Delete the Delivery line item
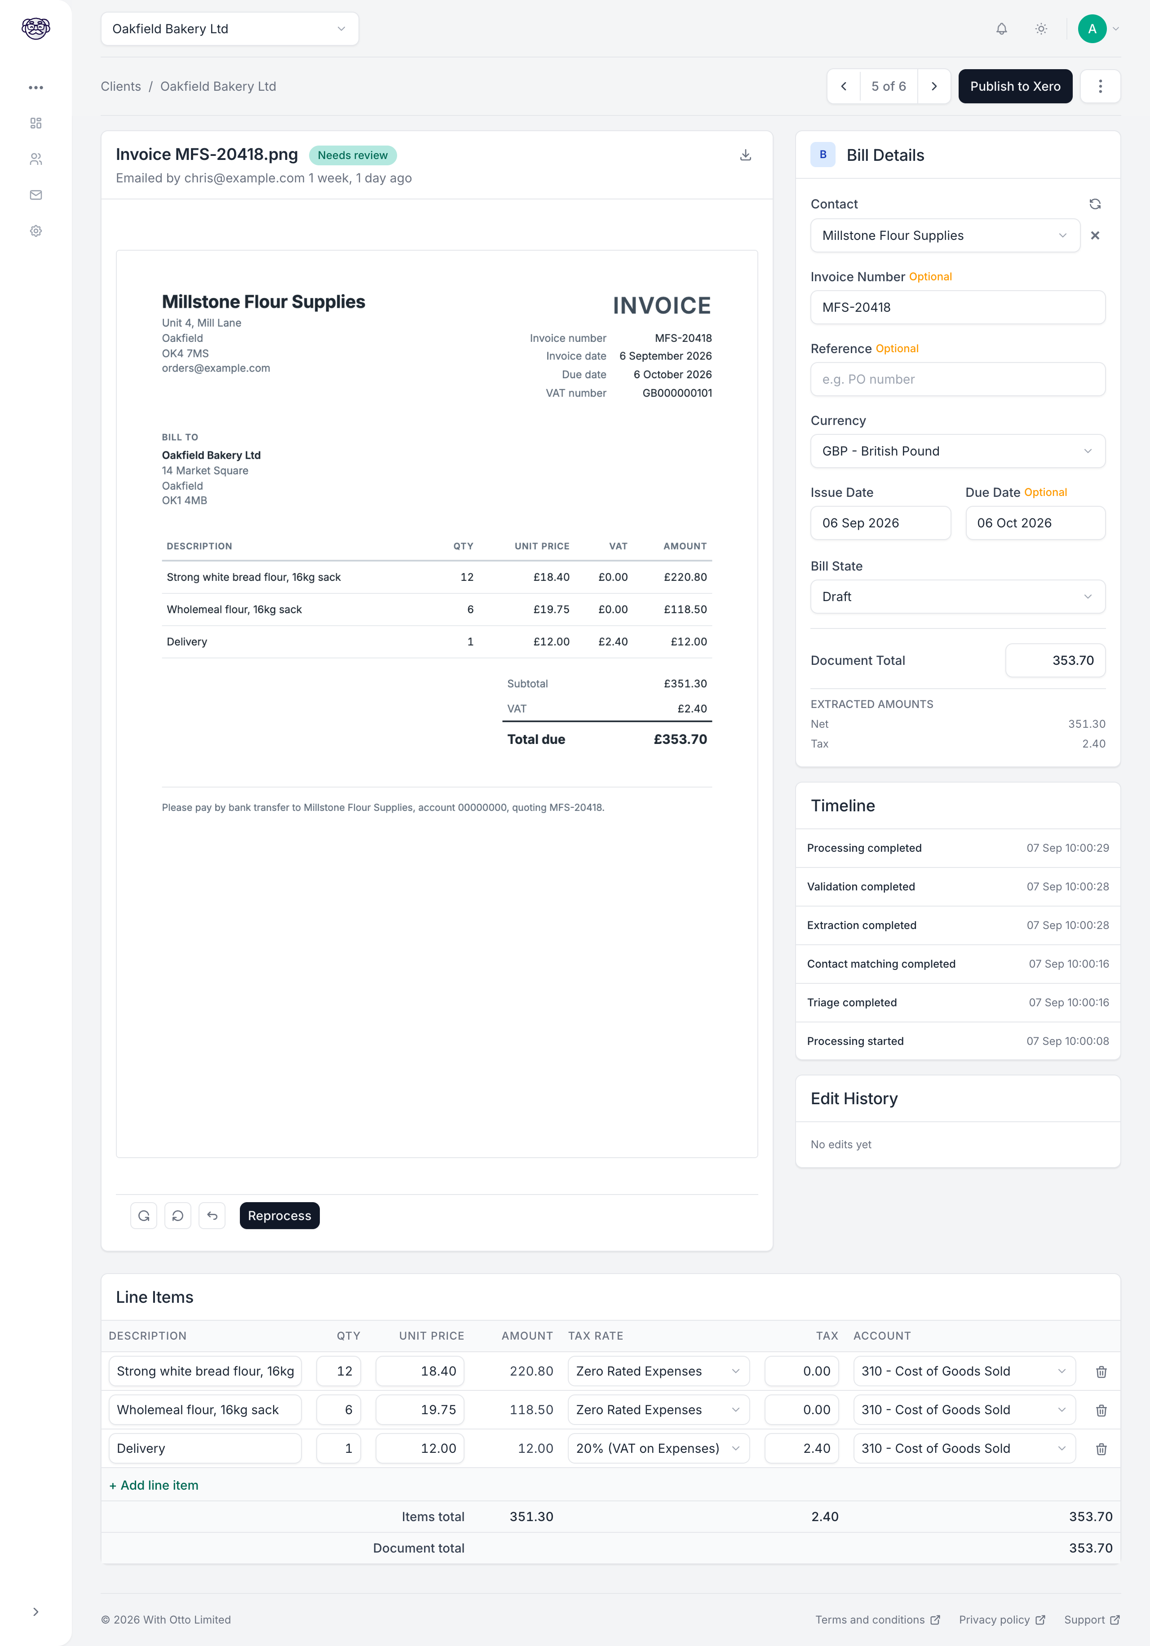Image resolution: width=1150 pixels, height=1646 pixels. 1101,1449
